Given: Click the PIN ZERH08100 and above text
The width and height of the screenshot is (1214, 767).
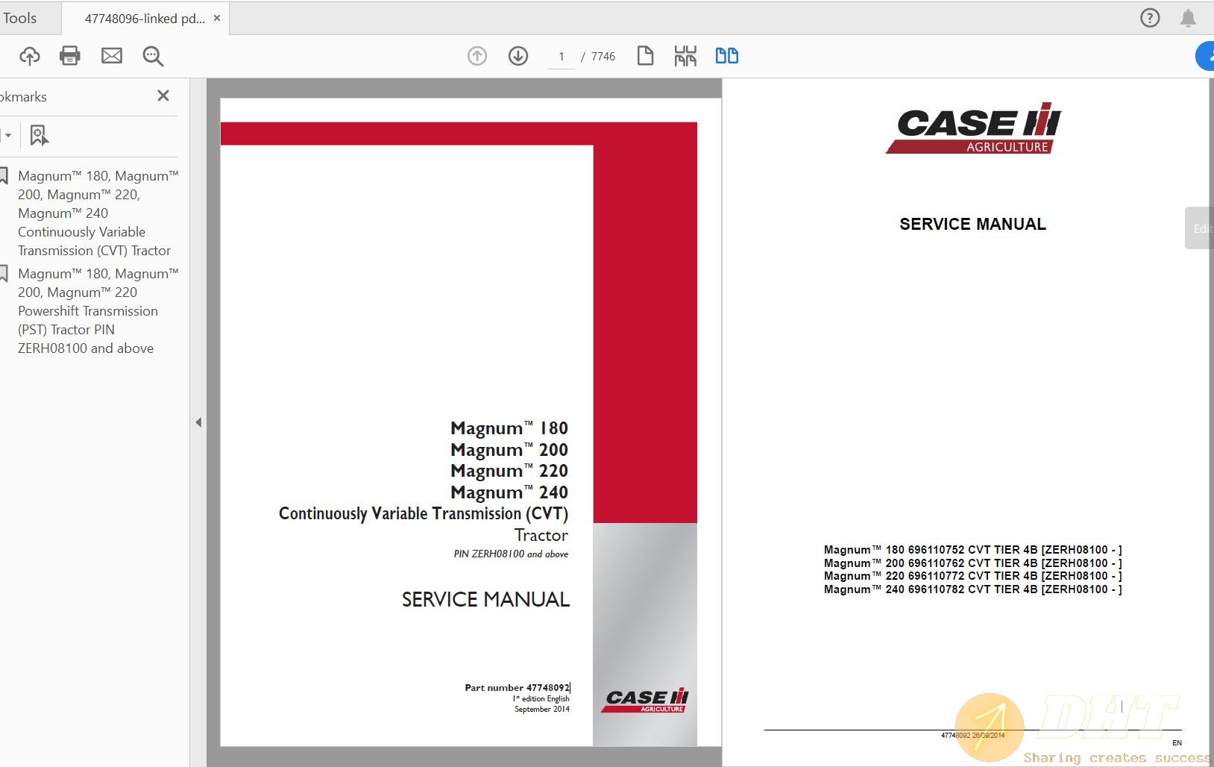Looking at the screenshot, I should click(511, 554).
